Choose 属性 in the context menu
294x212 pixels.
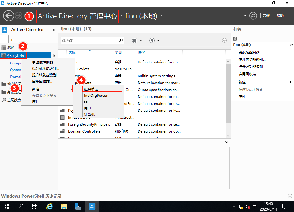[47, 102]
